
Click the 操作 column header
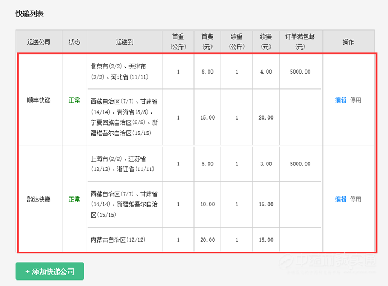(x=348, y=42)
